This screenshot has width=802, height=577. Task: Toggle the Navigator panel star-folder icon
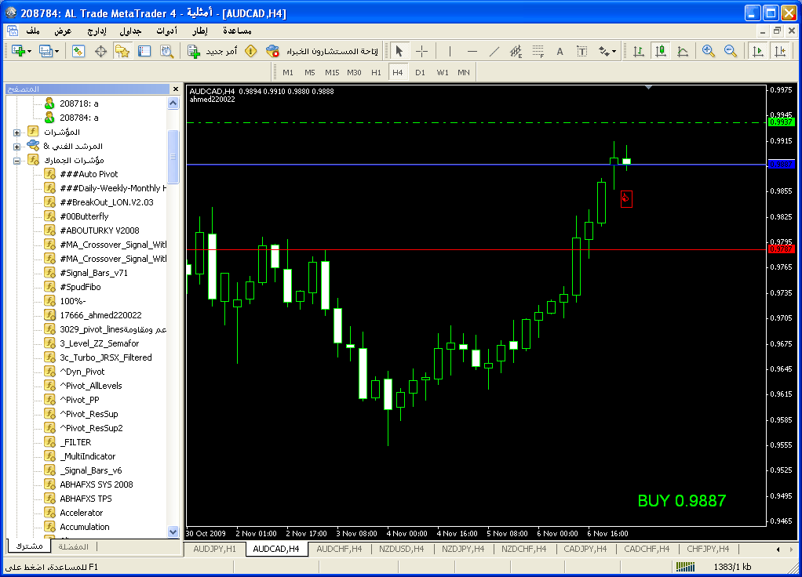click(x=122, y=51)
